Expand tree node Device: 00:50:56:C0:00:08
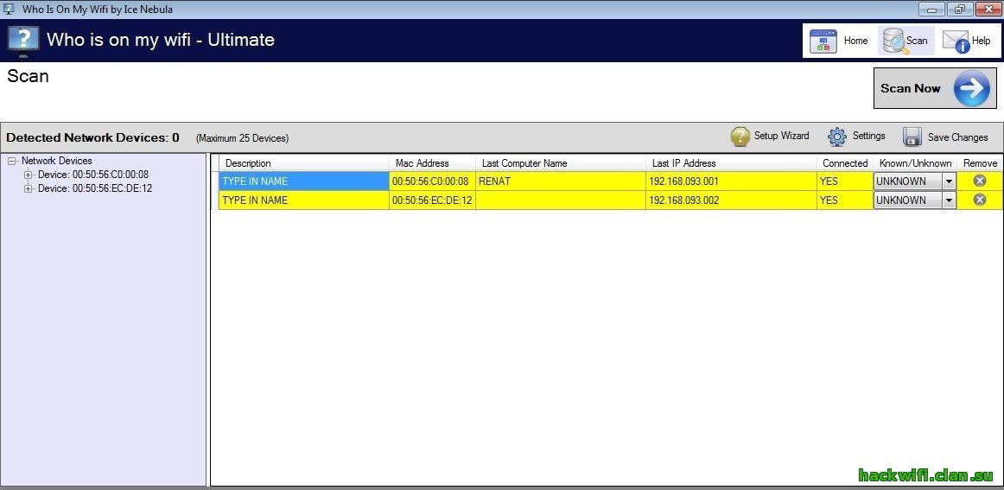Image resolution: width=1004 pixels, height=490 pixels. [27, 175]
